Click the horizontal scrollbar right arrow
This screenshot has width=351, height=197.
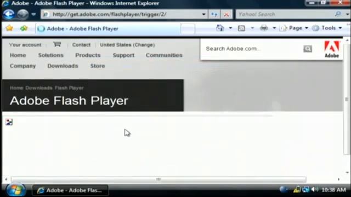(338, 179)
